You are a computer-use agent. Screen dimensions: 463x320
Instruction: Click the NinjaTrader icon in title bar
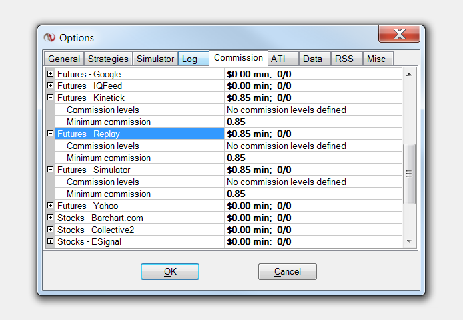click(x=49, y=37)
